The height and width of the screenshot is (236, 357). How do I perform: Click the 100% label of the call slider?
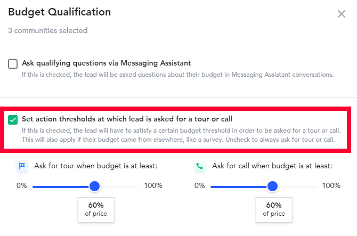click(331, 186)
